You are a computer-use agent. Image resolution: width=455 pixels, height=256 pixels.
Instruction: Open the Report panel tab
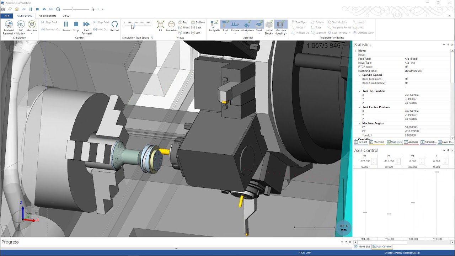360,142
